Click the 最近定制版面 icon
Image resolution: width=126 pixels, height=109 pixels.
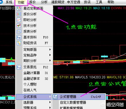click(19, 8)
